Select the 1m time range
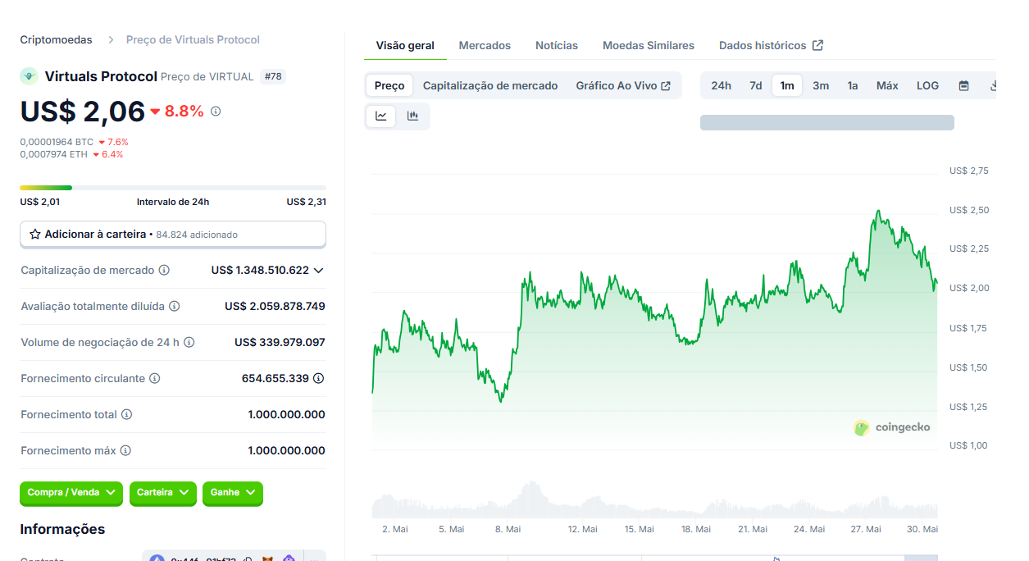The width and height of the screenshot is (1029, 561). 787,85
